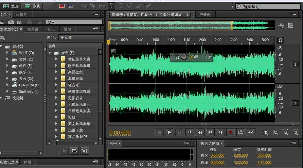This screenshot has width=303, height=168.
Task: Switch to the 混音器 tab
Action: pyautogui.click(x=205, y=15)
